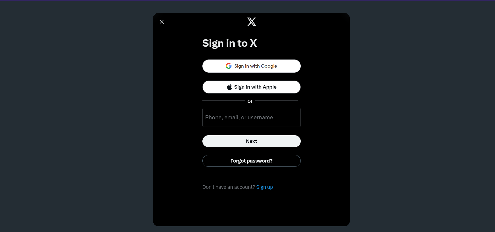Follow the Sign up link
The image size is (495, 232).
[265, 187]
